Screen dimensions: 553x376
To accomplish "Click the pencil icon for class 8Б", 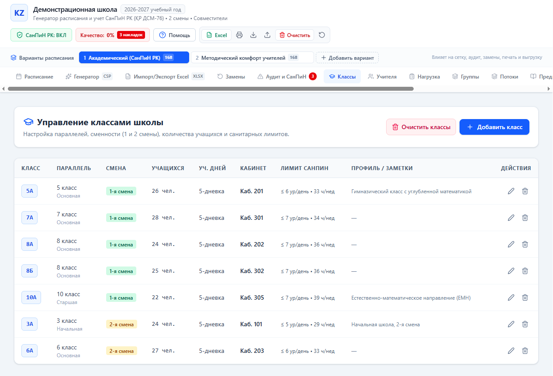I will (511, 271).
